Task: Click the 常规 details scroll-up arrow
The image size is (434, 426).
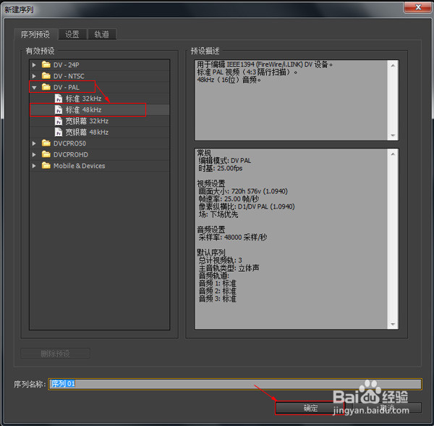Action: [x=393, y=154]
